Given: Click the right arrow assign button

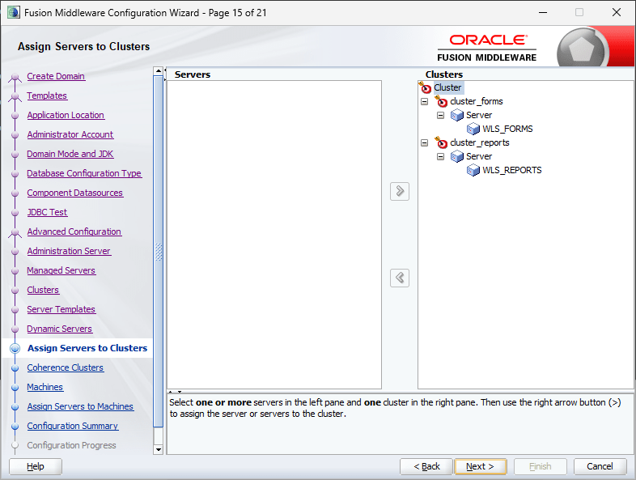Looking at the screenshot, I should click(x=400, y=191).
